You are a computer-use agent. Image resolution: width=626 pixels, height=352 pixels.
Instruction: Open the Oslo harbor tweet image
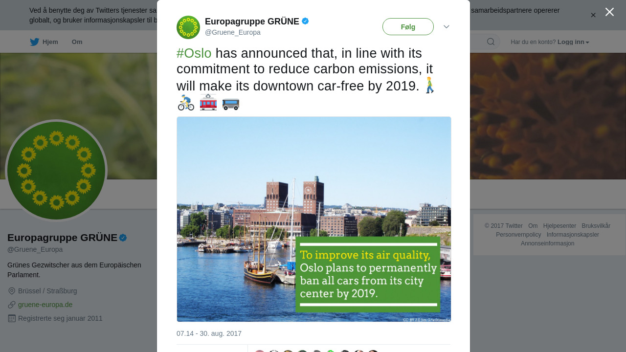pos(313,219)
